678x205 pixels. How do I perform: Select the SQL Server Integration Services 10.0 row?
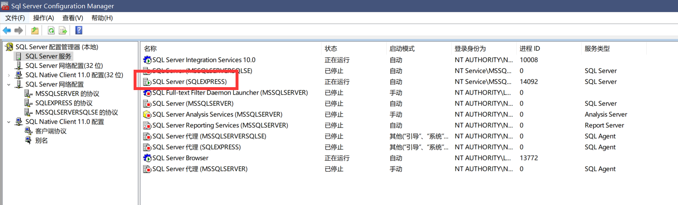click(x=204, y=60)
